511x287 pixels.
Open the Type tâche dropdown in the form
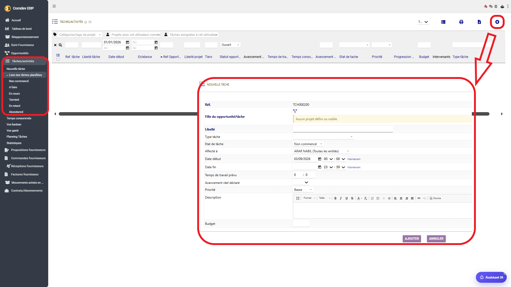tap(323, 137)
